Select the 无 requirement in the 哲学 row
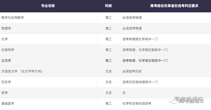 click(124, 93)
